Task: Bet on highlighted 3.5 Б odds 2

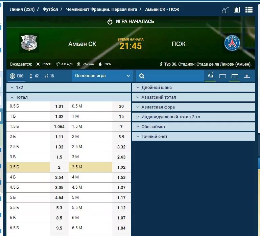Action: 59,167
